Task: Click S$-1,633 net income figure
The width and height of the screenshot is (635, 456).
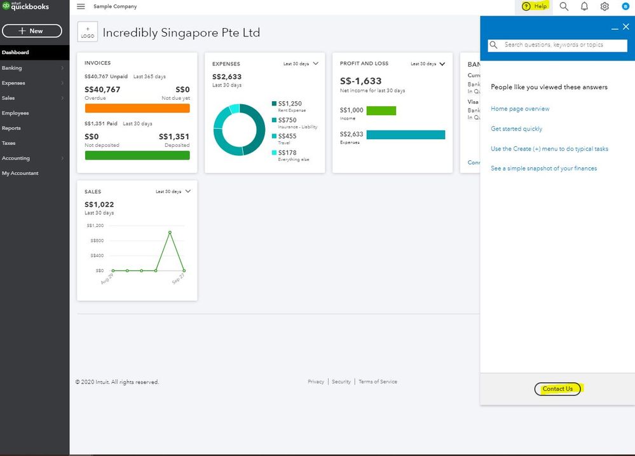Action: point(361,81)
